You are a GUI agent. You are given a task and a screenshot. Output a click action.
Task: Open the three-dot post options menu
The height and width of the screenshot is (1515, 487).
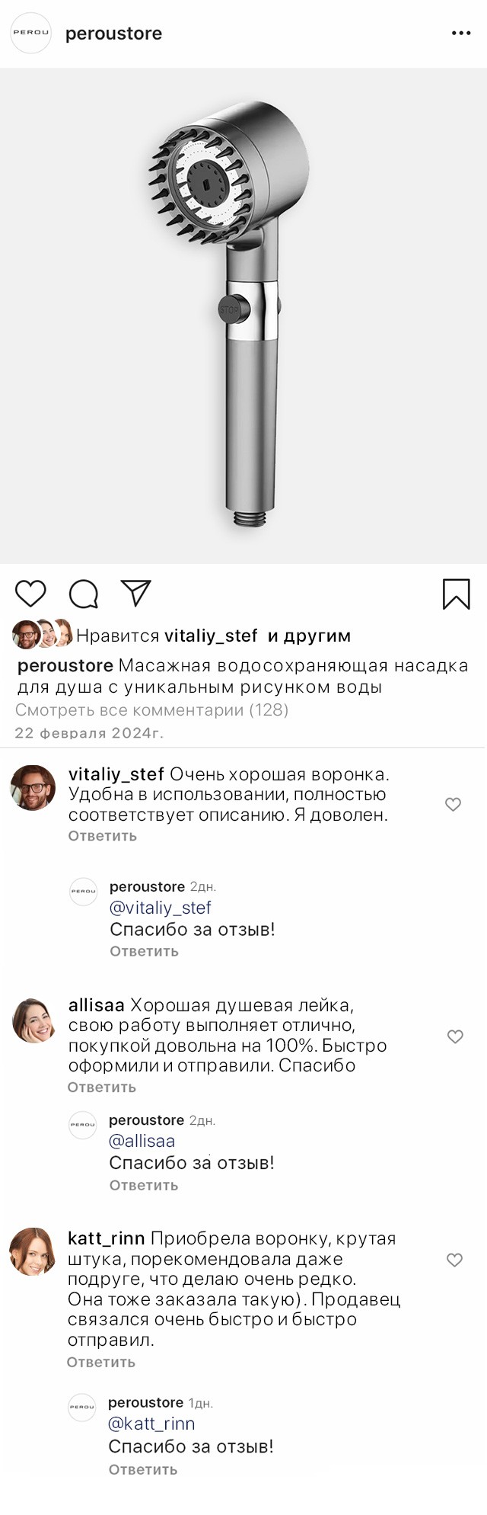click(461, 34)
